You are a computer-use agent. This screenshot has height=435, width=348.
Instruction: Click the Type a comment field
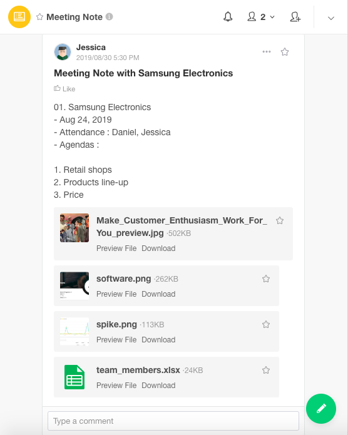pos(173,421)
